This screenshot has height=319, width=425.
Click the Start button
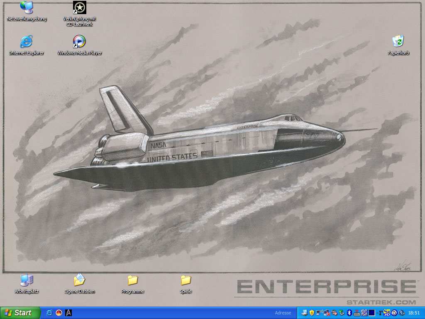click(20, 313)
